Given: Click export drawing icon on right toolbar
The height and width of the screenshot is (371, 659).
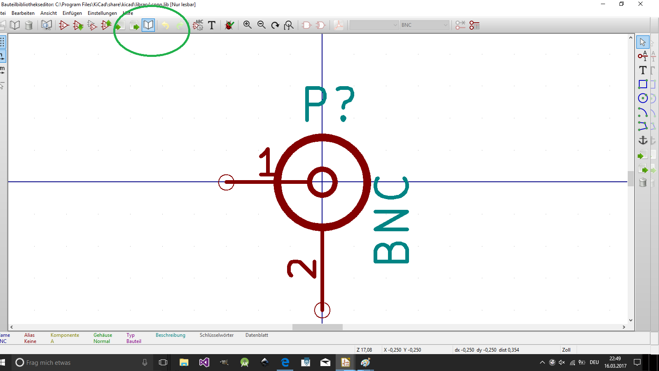Looking at the screenshot, I should click(643, 169).
